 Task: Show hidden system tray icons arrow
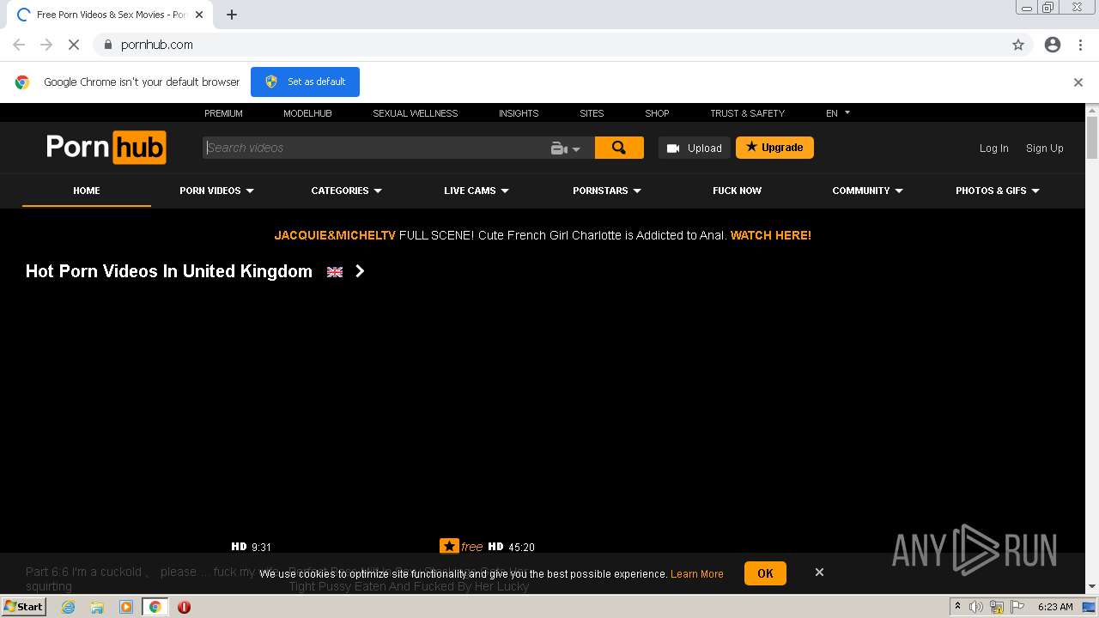(x=957, y=607)
